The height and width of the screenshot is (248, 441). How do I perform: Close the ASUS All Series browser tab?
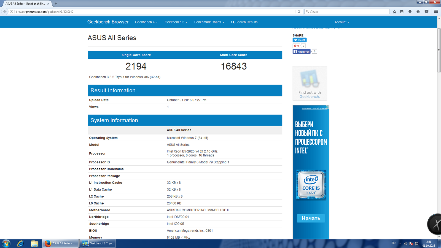click(x=48, y=4)
